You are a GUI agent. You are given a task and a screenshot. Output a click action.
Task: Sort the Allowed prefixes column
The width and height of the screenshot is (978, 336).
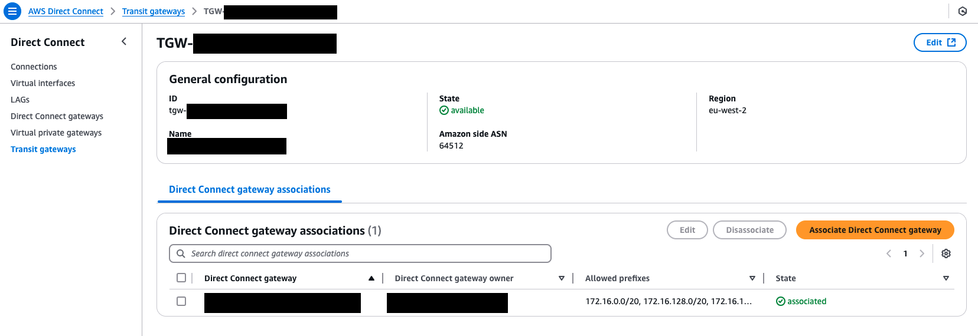pyautogui.click(x=752, y=278)
